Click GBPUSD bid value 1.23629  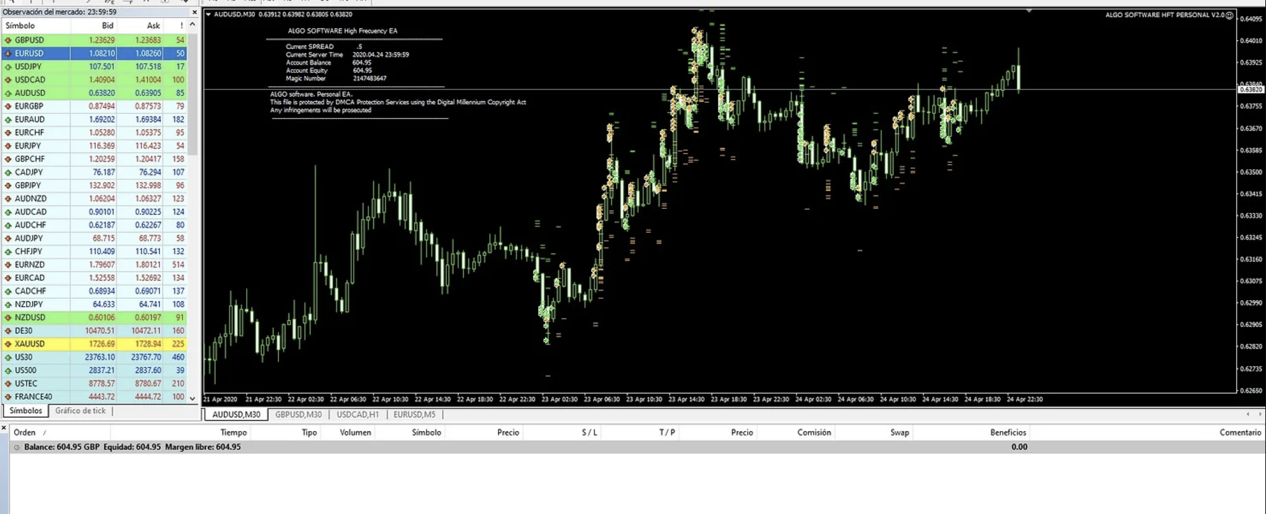pyautogui.click(x=102, y=40)
